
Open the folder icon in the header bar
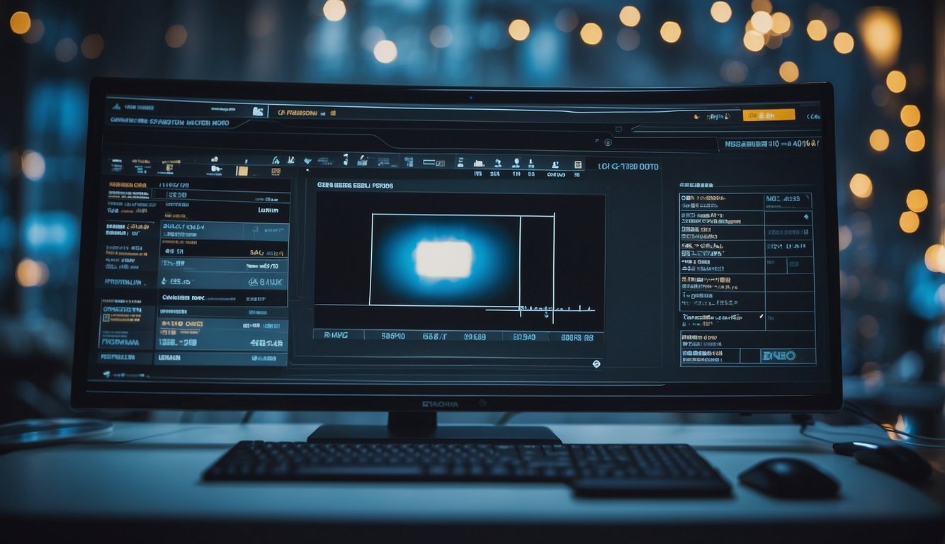point(258,111)
